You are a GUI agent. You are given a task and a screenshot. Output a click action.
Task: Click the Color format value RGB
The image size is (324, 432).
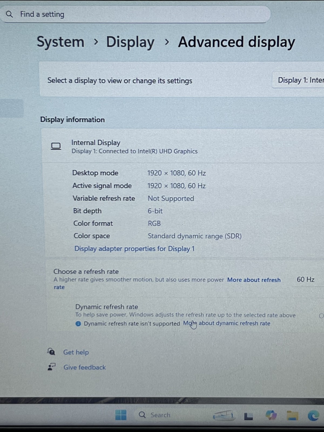154,223
